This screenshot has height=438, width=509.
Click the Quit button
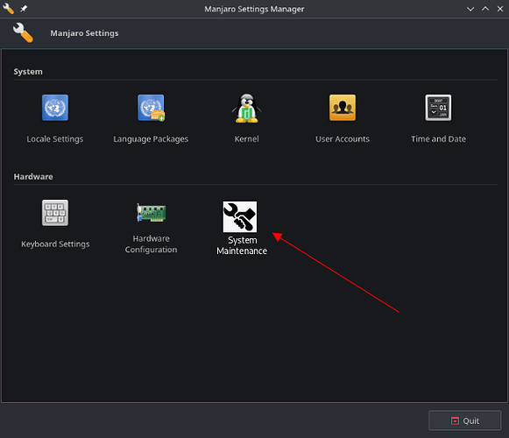pyautogui.click(x=465, y=420)
